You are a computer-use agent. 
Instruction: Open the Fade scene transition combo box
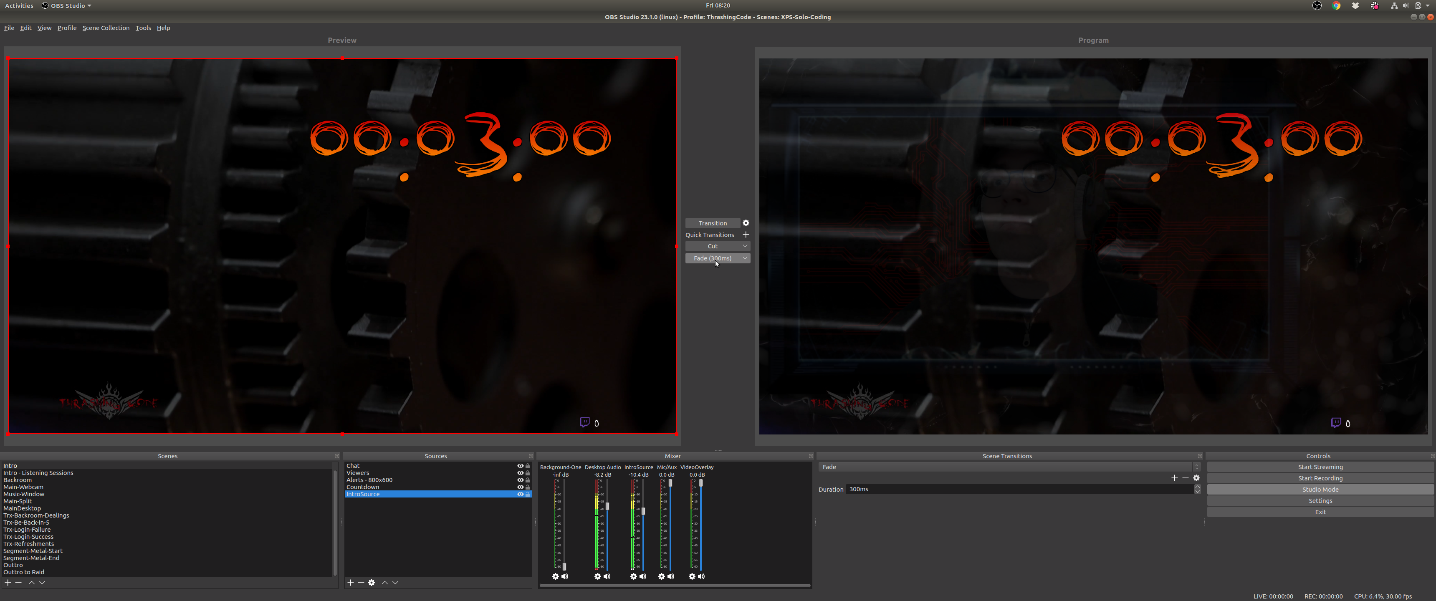[1009, 467]
